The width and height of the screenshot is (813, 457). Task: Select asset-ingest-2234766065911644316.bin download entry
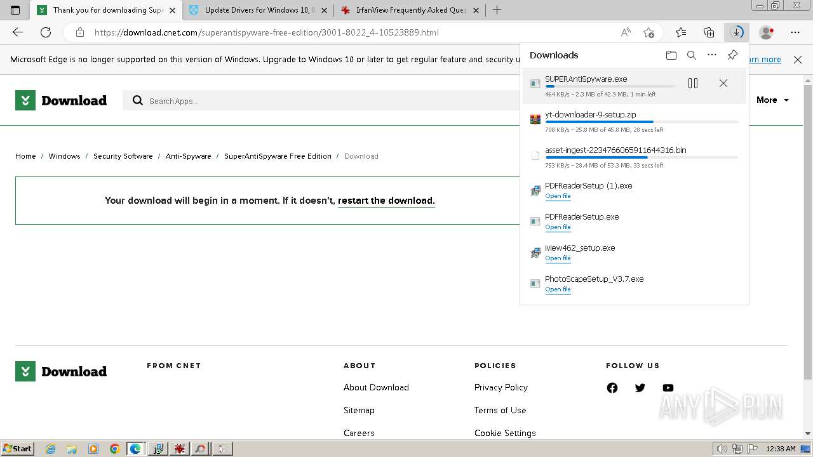click(634, 157)
